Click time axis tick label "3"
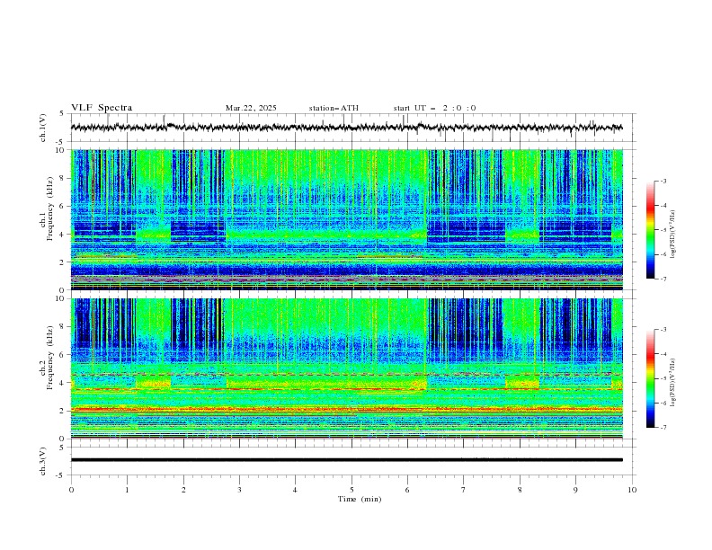The height and width of the screenshot is (550, 712). (239, 490)
